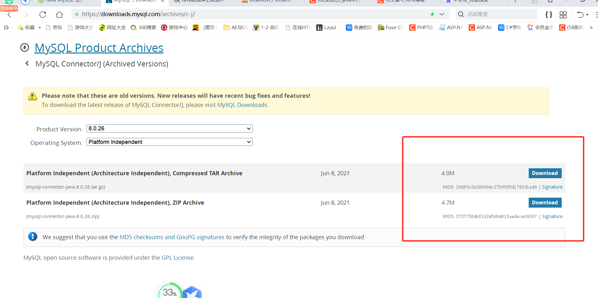Image resolution: width=598 pixels, height=298 pixels.
Task: Refresh the current page
Action: [43, 14]
